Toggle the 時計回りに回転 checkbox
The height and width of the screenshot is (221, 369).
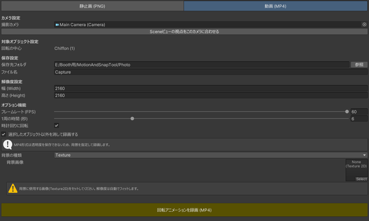click(57, 125)
